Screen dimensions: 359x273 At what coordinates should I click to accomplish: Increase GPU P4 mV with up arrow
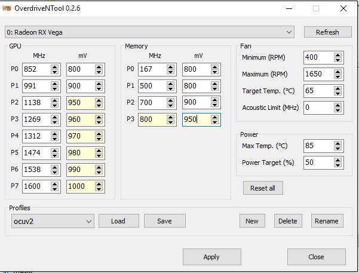tap(99, 134)
